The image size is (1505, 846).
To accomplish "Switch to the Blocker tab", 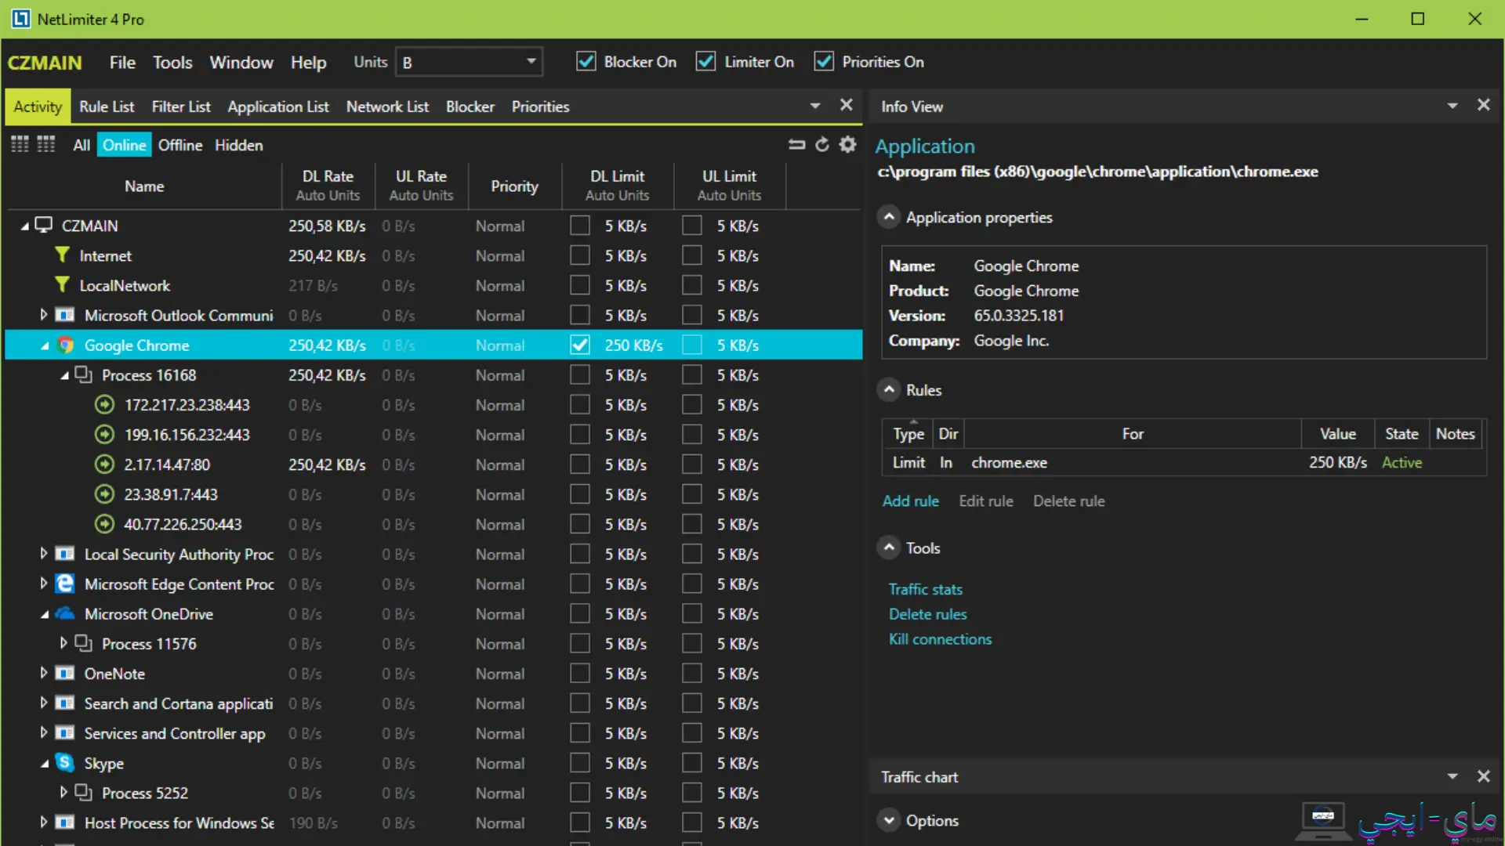I will coord(470,107).
